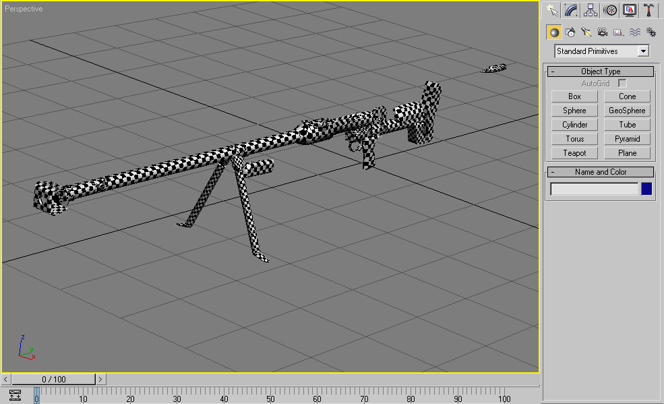
Task: Select the Space Warps wave icon
Action: (x=634, y=32)
